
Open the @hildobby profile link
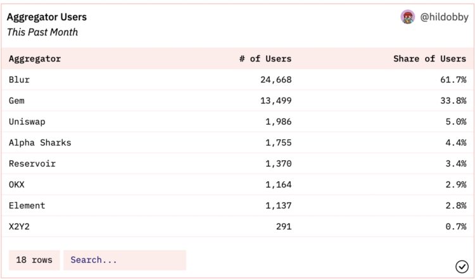[443, 18]
